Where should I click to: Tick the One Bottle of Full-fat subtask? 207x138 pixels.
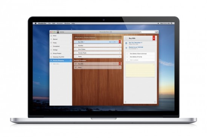(127, 57)
